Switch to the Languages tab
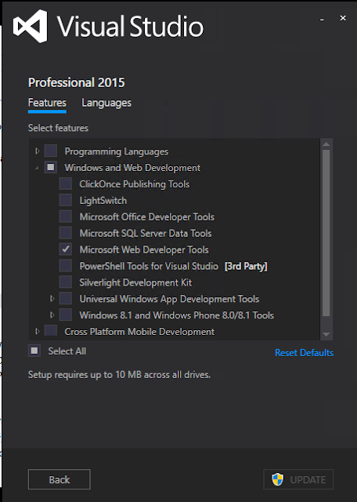 pyautogui.click(x=106, y=103)
